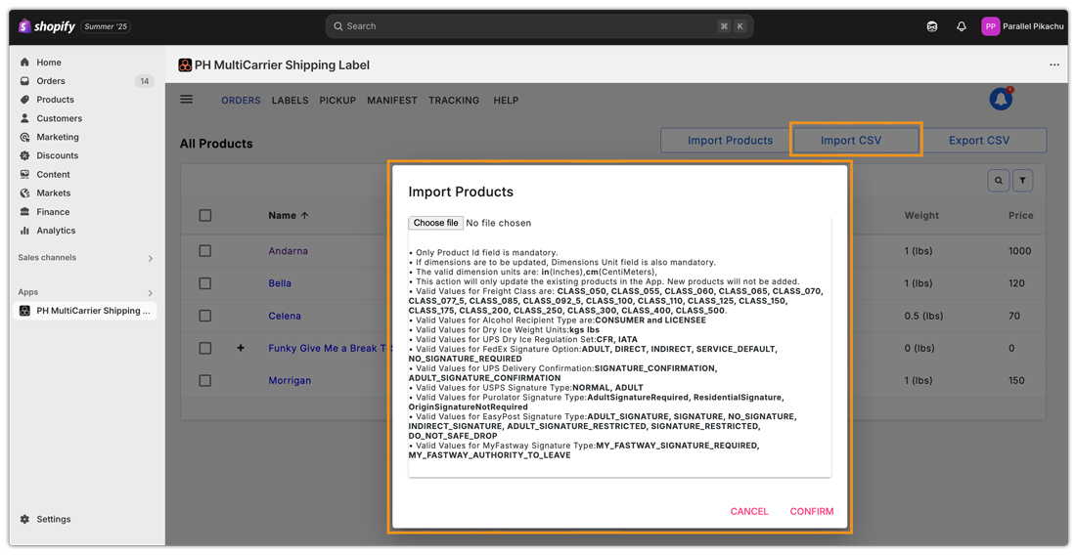
Task: Expand the Sales channels section chevron
Action: tap(151, 258)
